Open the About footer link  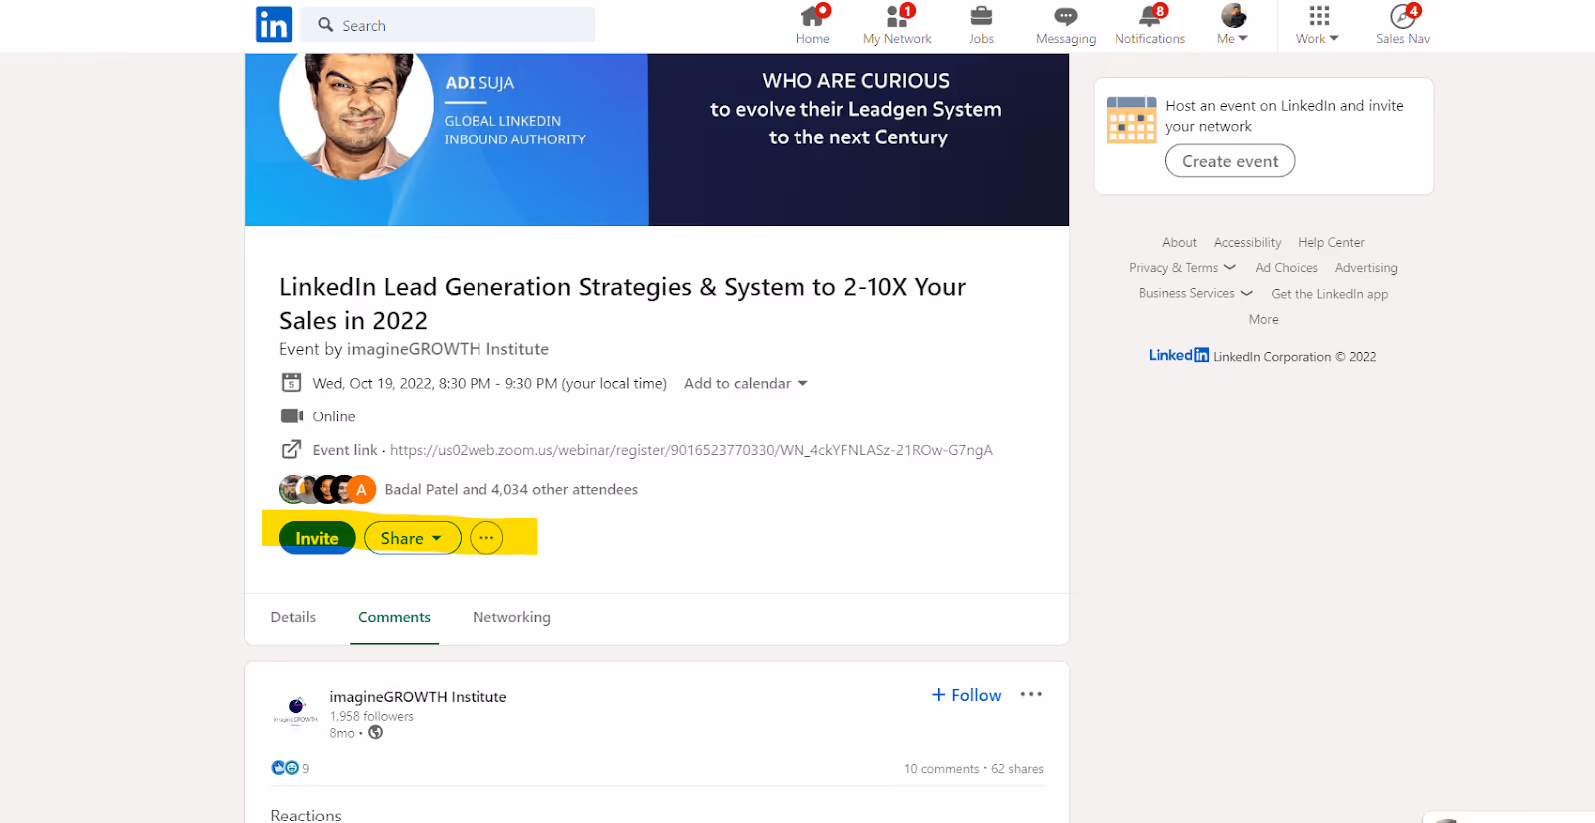pyautogui.click(x=1179, y=242)
